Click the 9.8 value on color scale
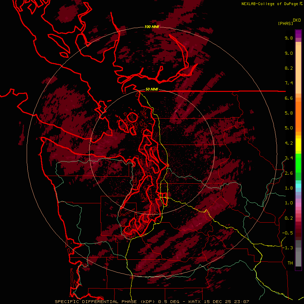The height and width of the screenshot is (304, 304). 289,38
